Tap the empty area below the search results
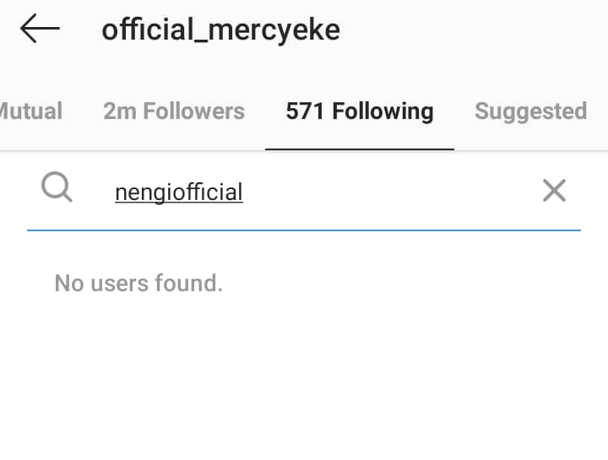The height and width of the screenshot is (460, 608). tap(304, 380)
